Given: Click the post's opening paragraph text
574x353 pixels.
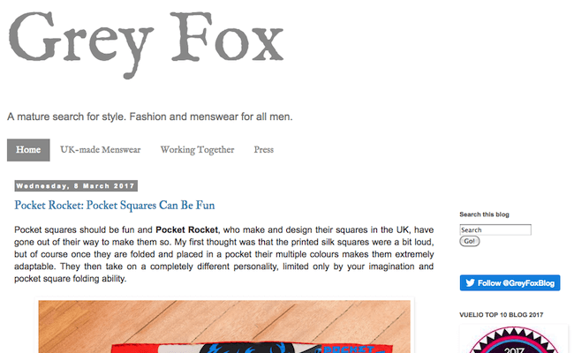Looking at the screenshot, I should [x=225, y=254].
